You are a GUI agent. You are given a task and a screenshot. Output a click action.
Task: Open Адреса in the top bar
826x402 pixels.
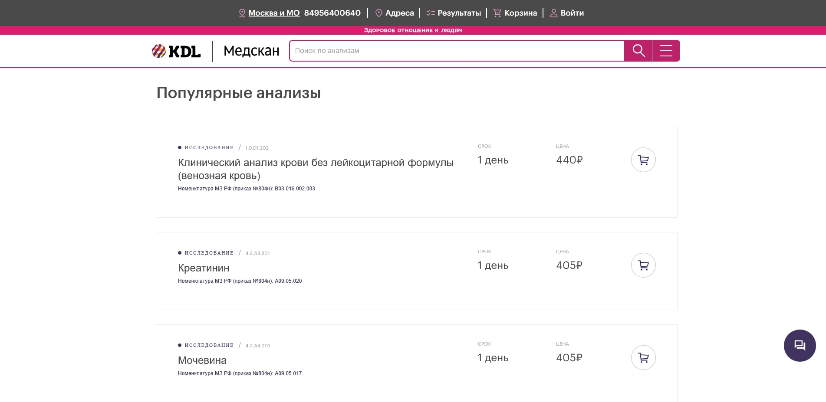(399, 13)
